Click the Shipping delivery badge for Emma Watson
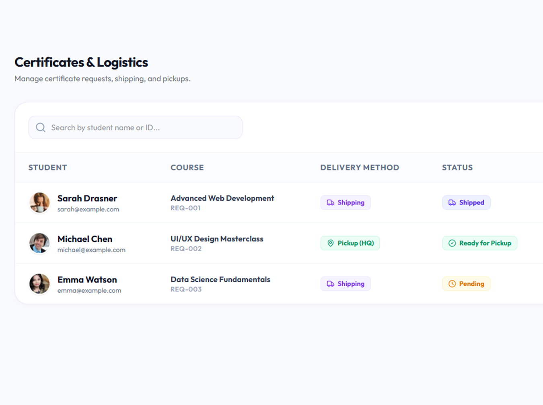543x405 pixels. tap(346, 284)
